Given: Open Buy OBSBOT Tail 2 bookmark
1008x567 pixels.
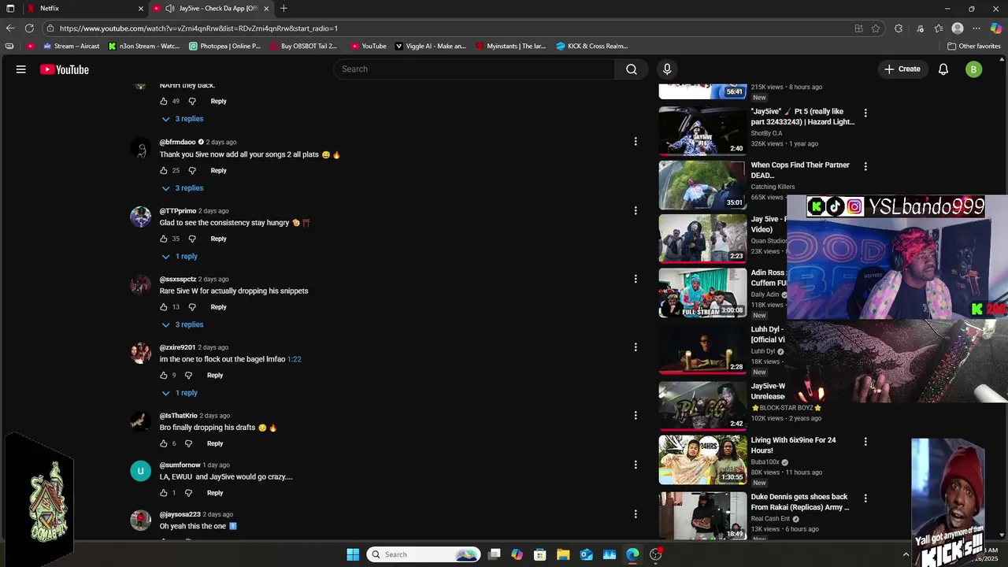Looking at the screenshot, I should 303,46.
